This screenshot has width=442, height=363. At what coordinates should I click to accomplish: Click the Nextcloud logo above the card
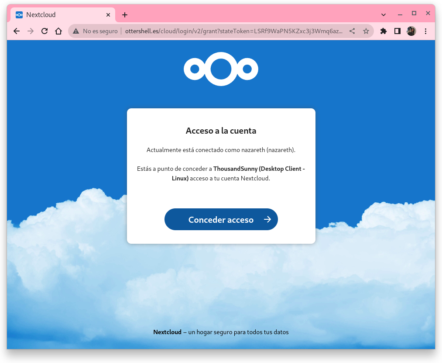[221, 69]
